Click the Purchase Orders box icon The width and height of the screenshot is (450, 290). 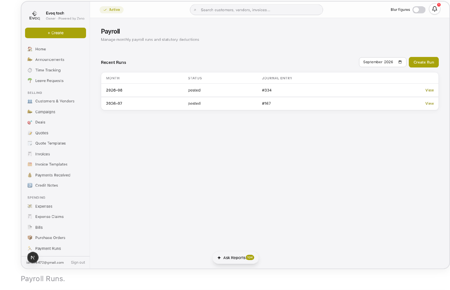point(30,238)
